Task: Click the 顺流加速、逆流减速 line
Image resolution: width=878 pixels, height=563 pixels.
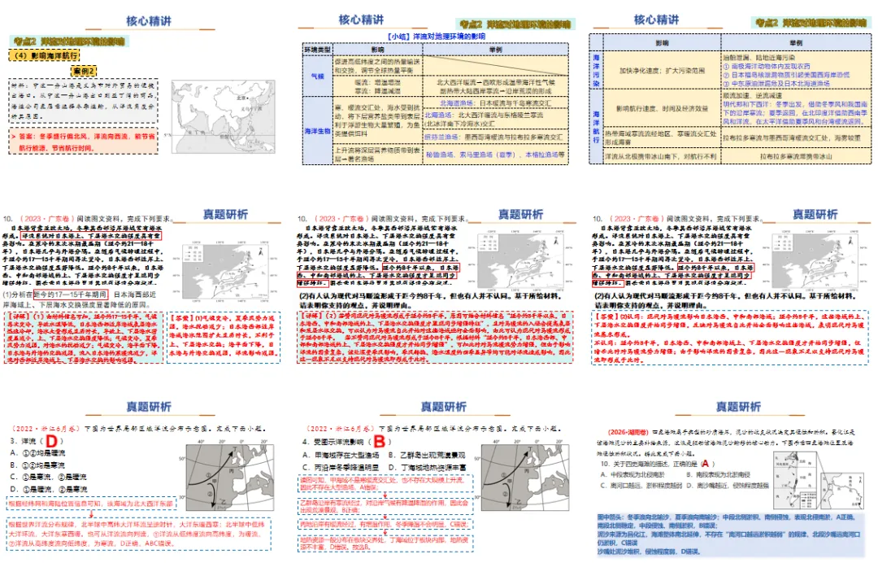Action: click(x=751, y=96)
